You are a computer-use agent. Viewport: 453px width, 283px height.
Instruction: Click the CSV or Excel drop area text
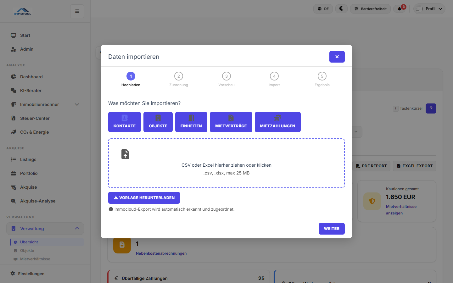pos(226,165)
